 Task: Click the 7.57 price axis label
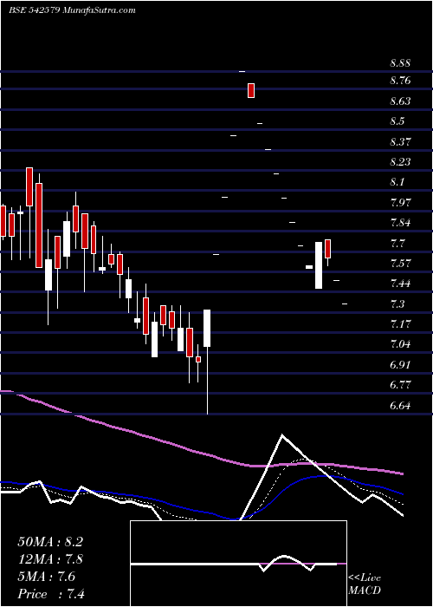pos(400,264)
